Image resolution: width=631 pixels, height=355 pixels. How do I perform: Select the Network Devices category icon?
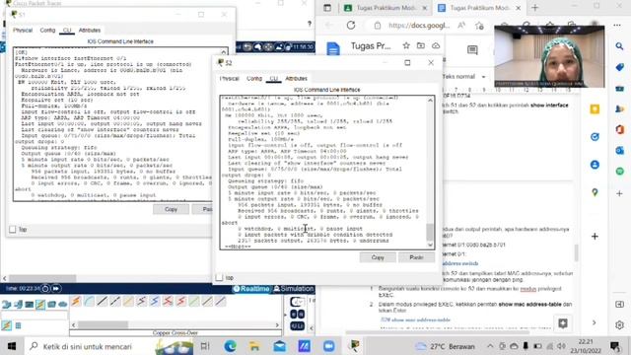(x=7, y=305)
